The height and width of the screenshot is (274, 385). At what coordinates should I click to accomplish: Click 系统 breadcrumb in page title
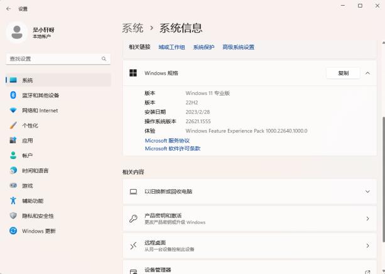tap(133, 28)
